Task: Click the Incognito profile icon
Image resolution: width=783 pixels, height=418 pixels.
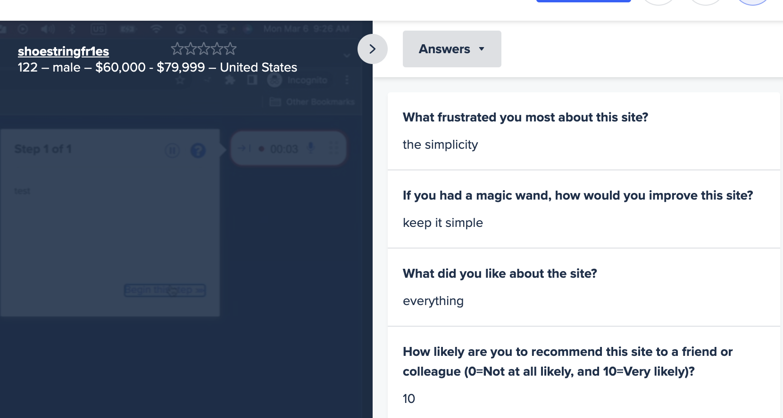Action: click(274, 80)
